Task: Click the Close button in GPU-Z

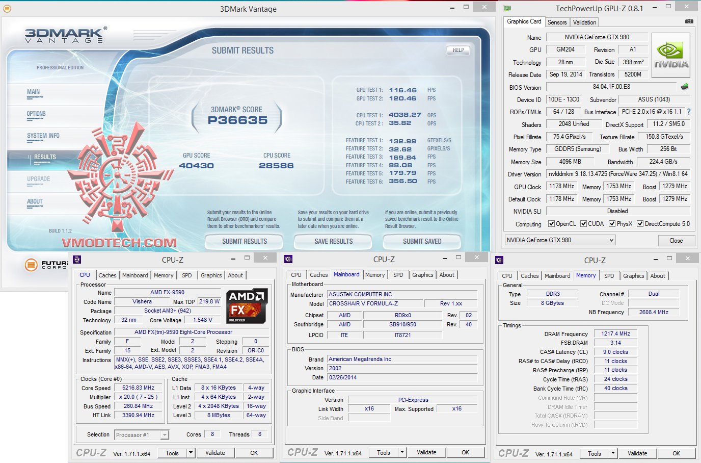Action: coord(676,241)
